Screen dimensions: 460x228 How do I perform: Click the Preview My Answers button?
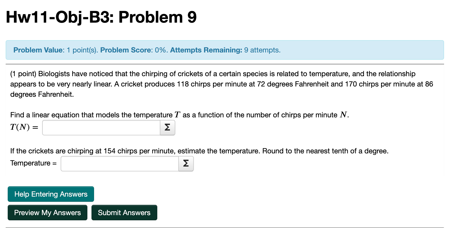(48, 213)
